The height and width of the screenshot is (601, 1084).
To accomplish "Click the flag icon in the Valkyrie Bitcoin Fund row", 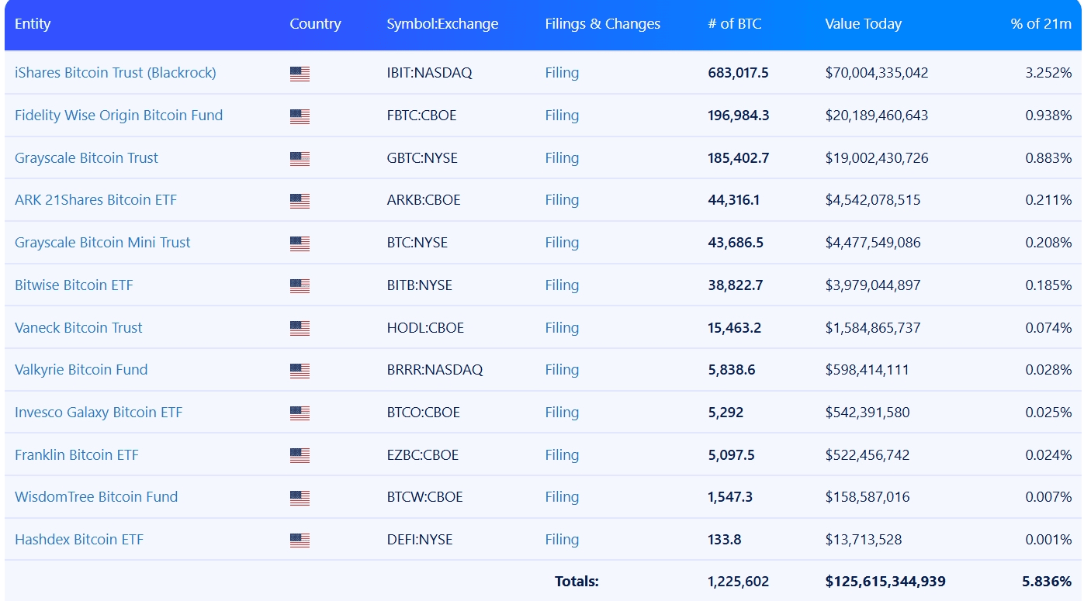I will tap(300, 371).
